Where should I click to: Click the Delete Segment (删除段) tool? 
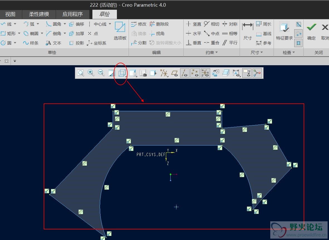click(159, 24)
